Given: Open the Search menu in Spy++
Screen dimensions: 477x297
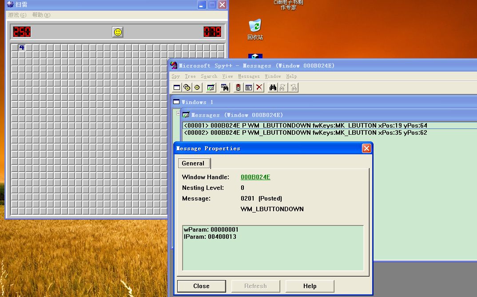Looking at the screenshot, I should pyautogui.click(x=209, y=76).
